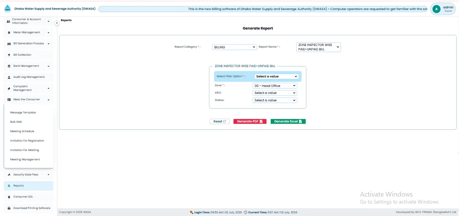Open the Status dropdown
The height and width of the screenshot is (216, 459).
coord(275,100)
